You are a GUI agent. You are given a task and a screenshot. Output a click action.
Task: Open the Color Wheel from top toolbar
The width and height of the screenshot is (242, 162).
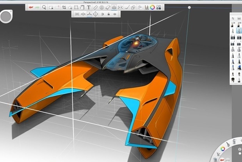[x=152, y=7]
